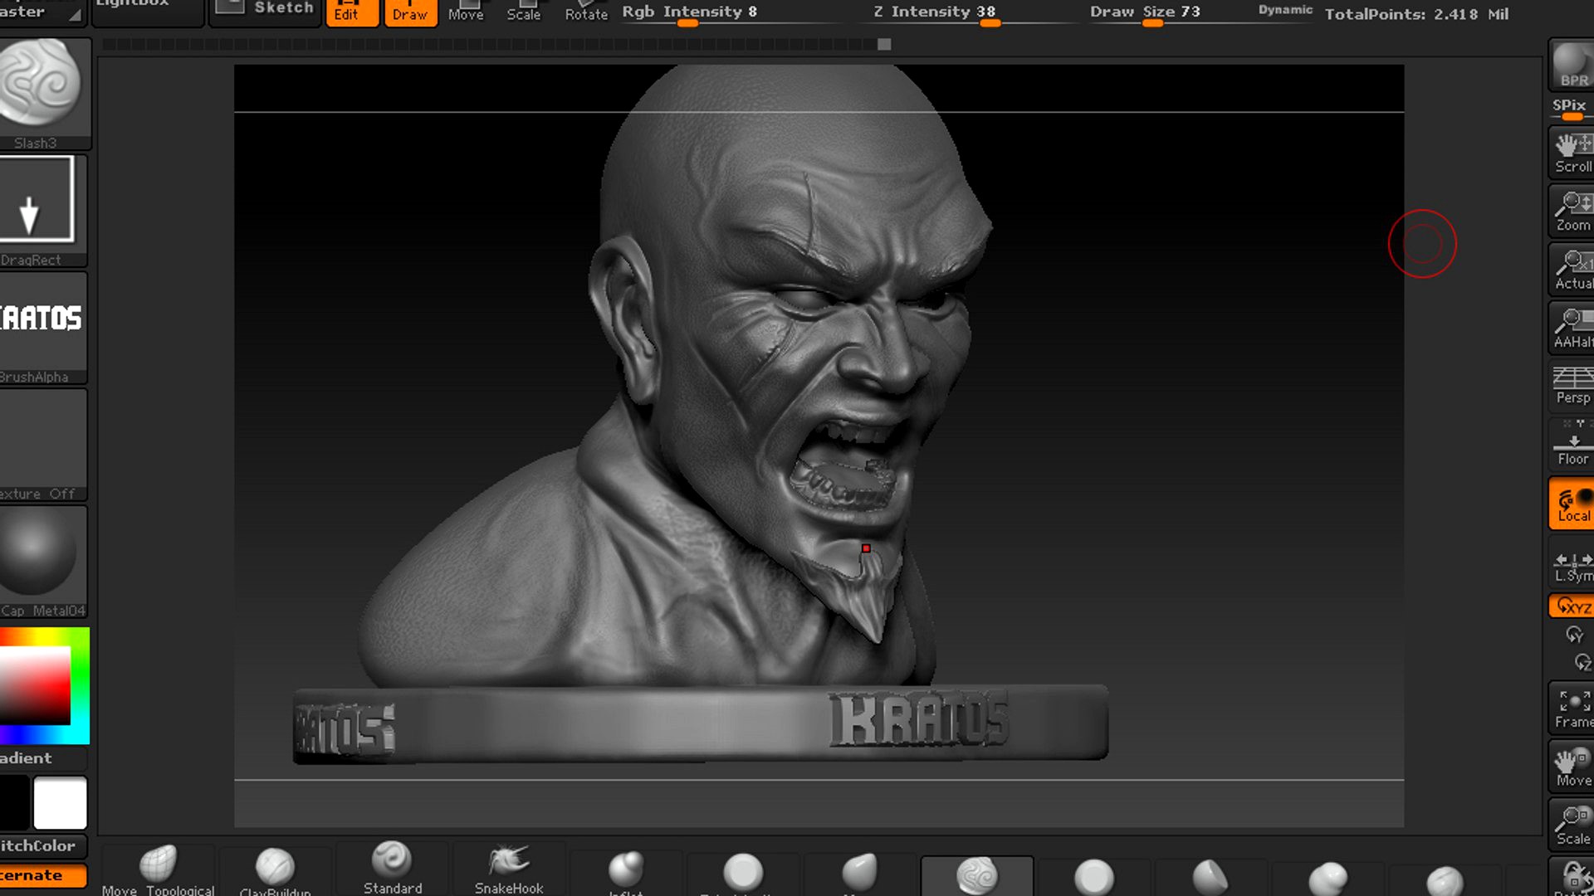Switch to Move transform mode in top shelf
1594x896 pixels.
click(x=466, y=12)
